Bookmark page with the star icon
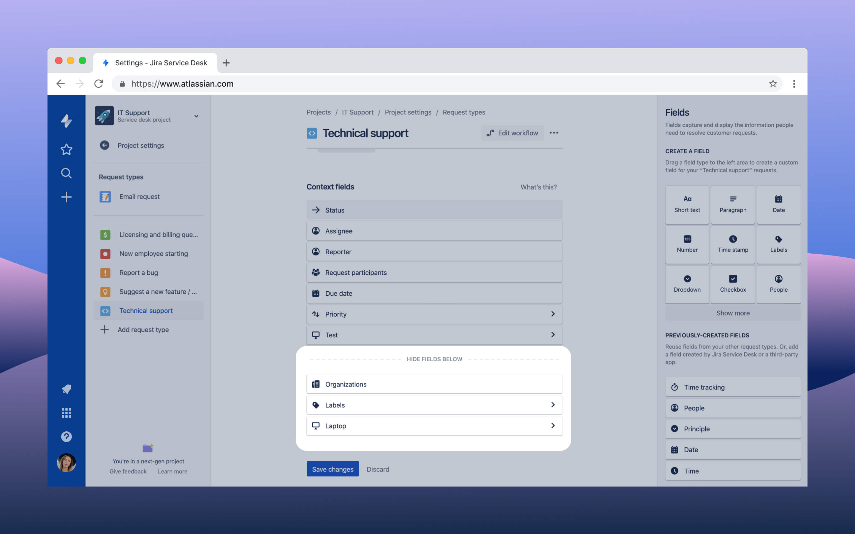The height and width of the screenshot is (534, 855). point(773,84)
